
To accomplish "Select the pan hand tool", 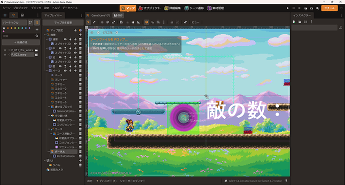I will coord(133,22).
